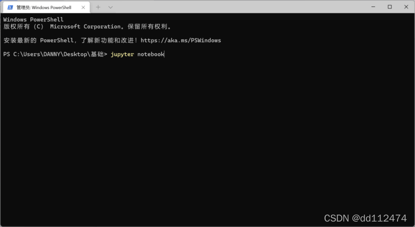The width and height of the screenshot is (415, 227).
Task: Click the 了解新功能和改进 text
Action: click(x=110, y=40)
